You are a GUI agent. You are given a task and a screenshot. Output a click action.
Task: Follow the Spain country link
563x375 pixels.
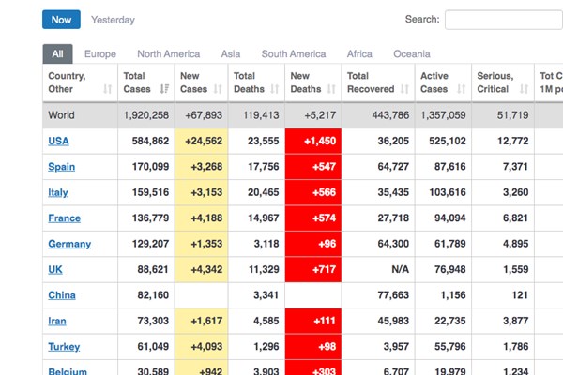click(x=61, y=167)
